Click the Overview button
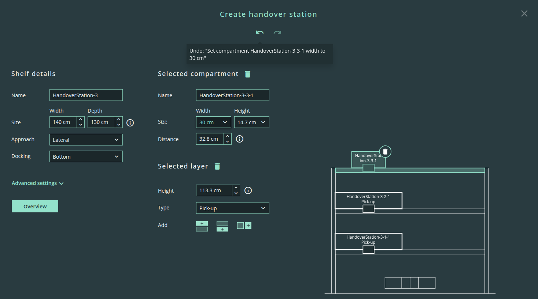This screenshot has width=538, height=299. [x=35, y=207]
